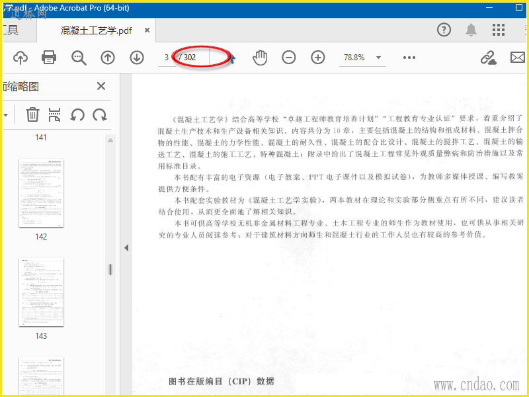Send file by email envelope icon
Screen dimensions: 529x397
pos(518,58)
